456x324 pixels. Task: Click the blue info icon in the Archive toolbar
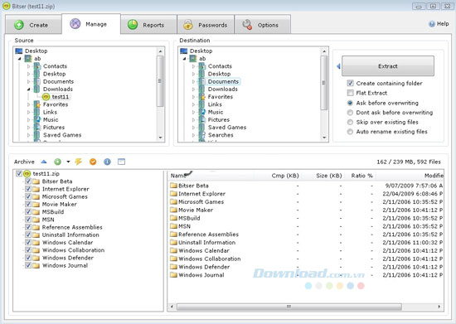107,162
